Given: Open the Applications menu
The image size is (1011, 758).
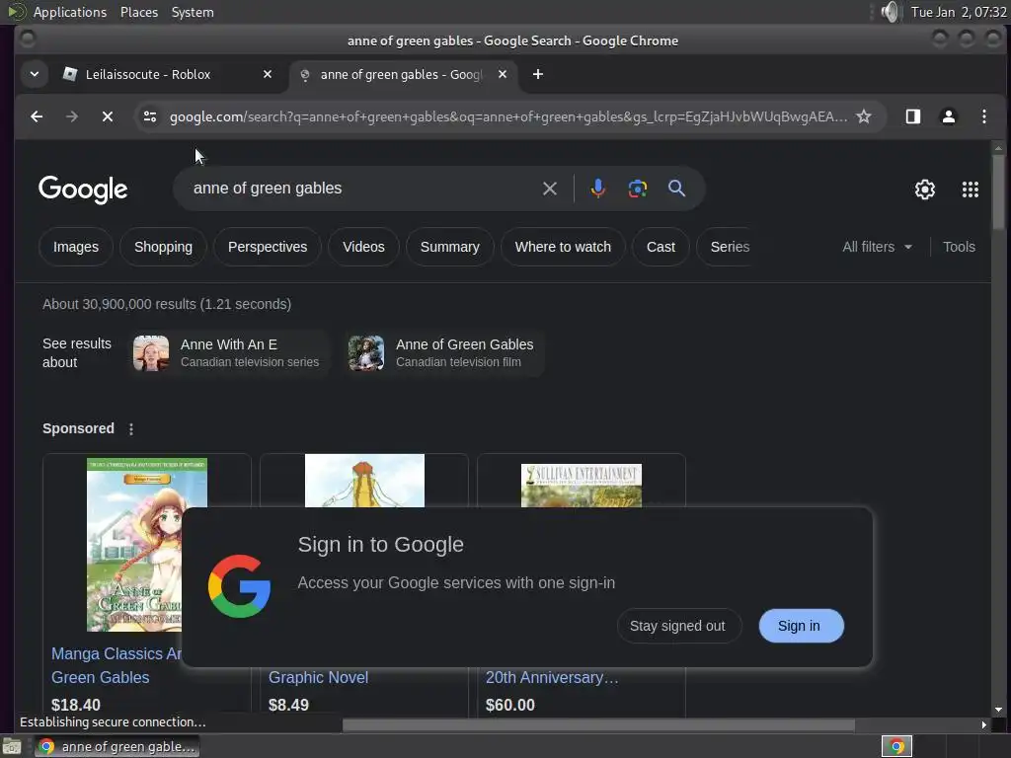Looking at the screenshot, I should coord(70,12).
